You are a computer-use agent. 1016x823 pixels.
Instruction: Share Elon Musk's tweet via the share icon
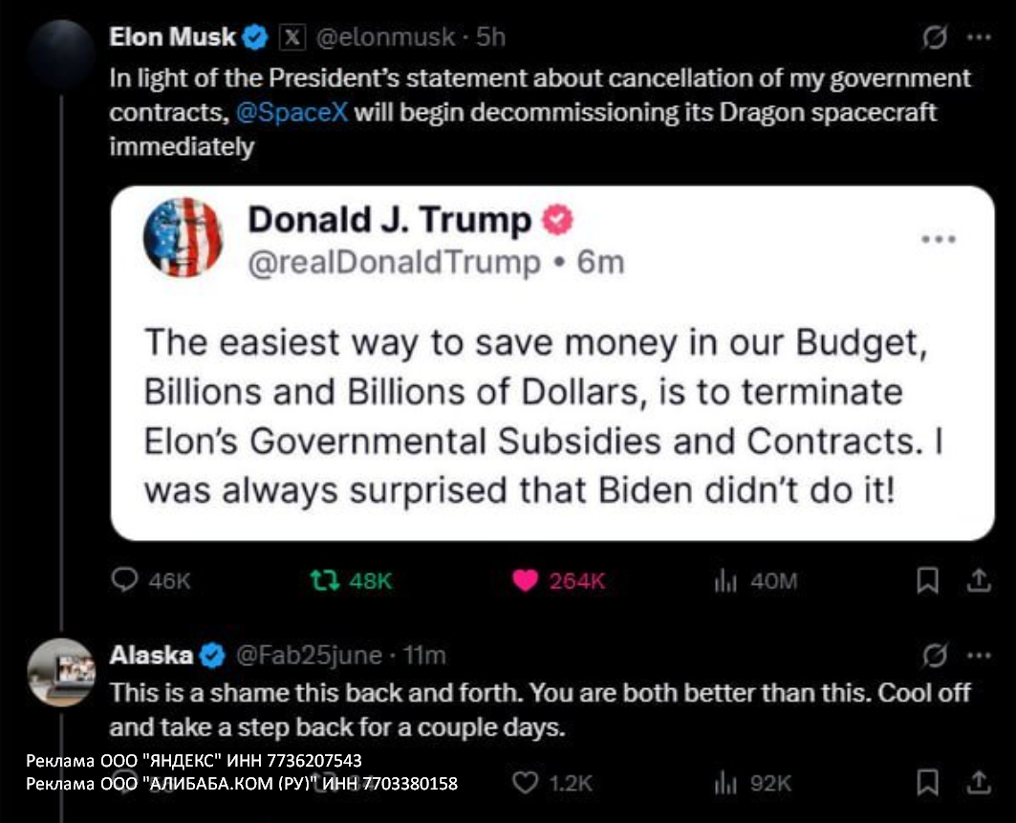[x=978, y=581]
